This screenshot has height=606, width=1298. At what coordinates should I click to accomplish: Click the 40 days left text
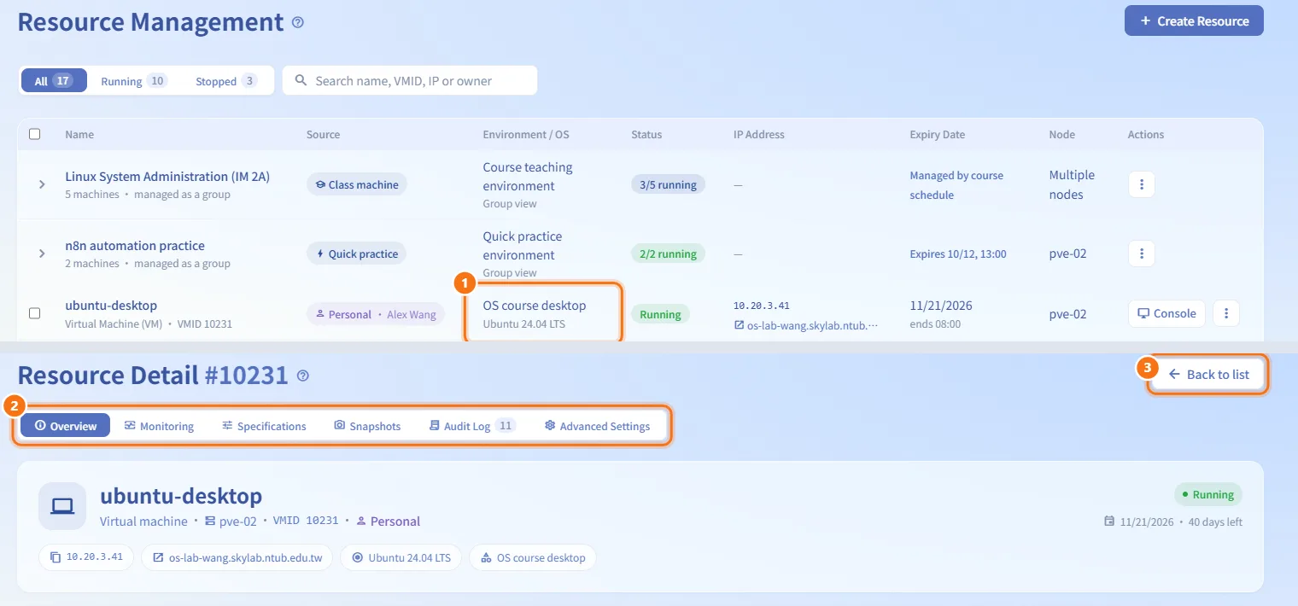click(x=1214, y=522)
